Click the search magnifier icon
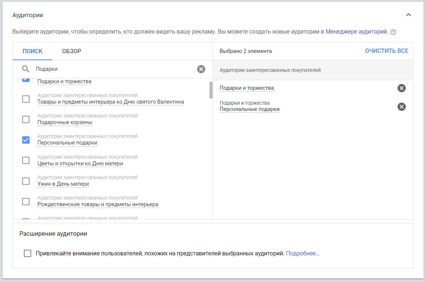 [26, 69]
